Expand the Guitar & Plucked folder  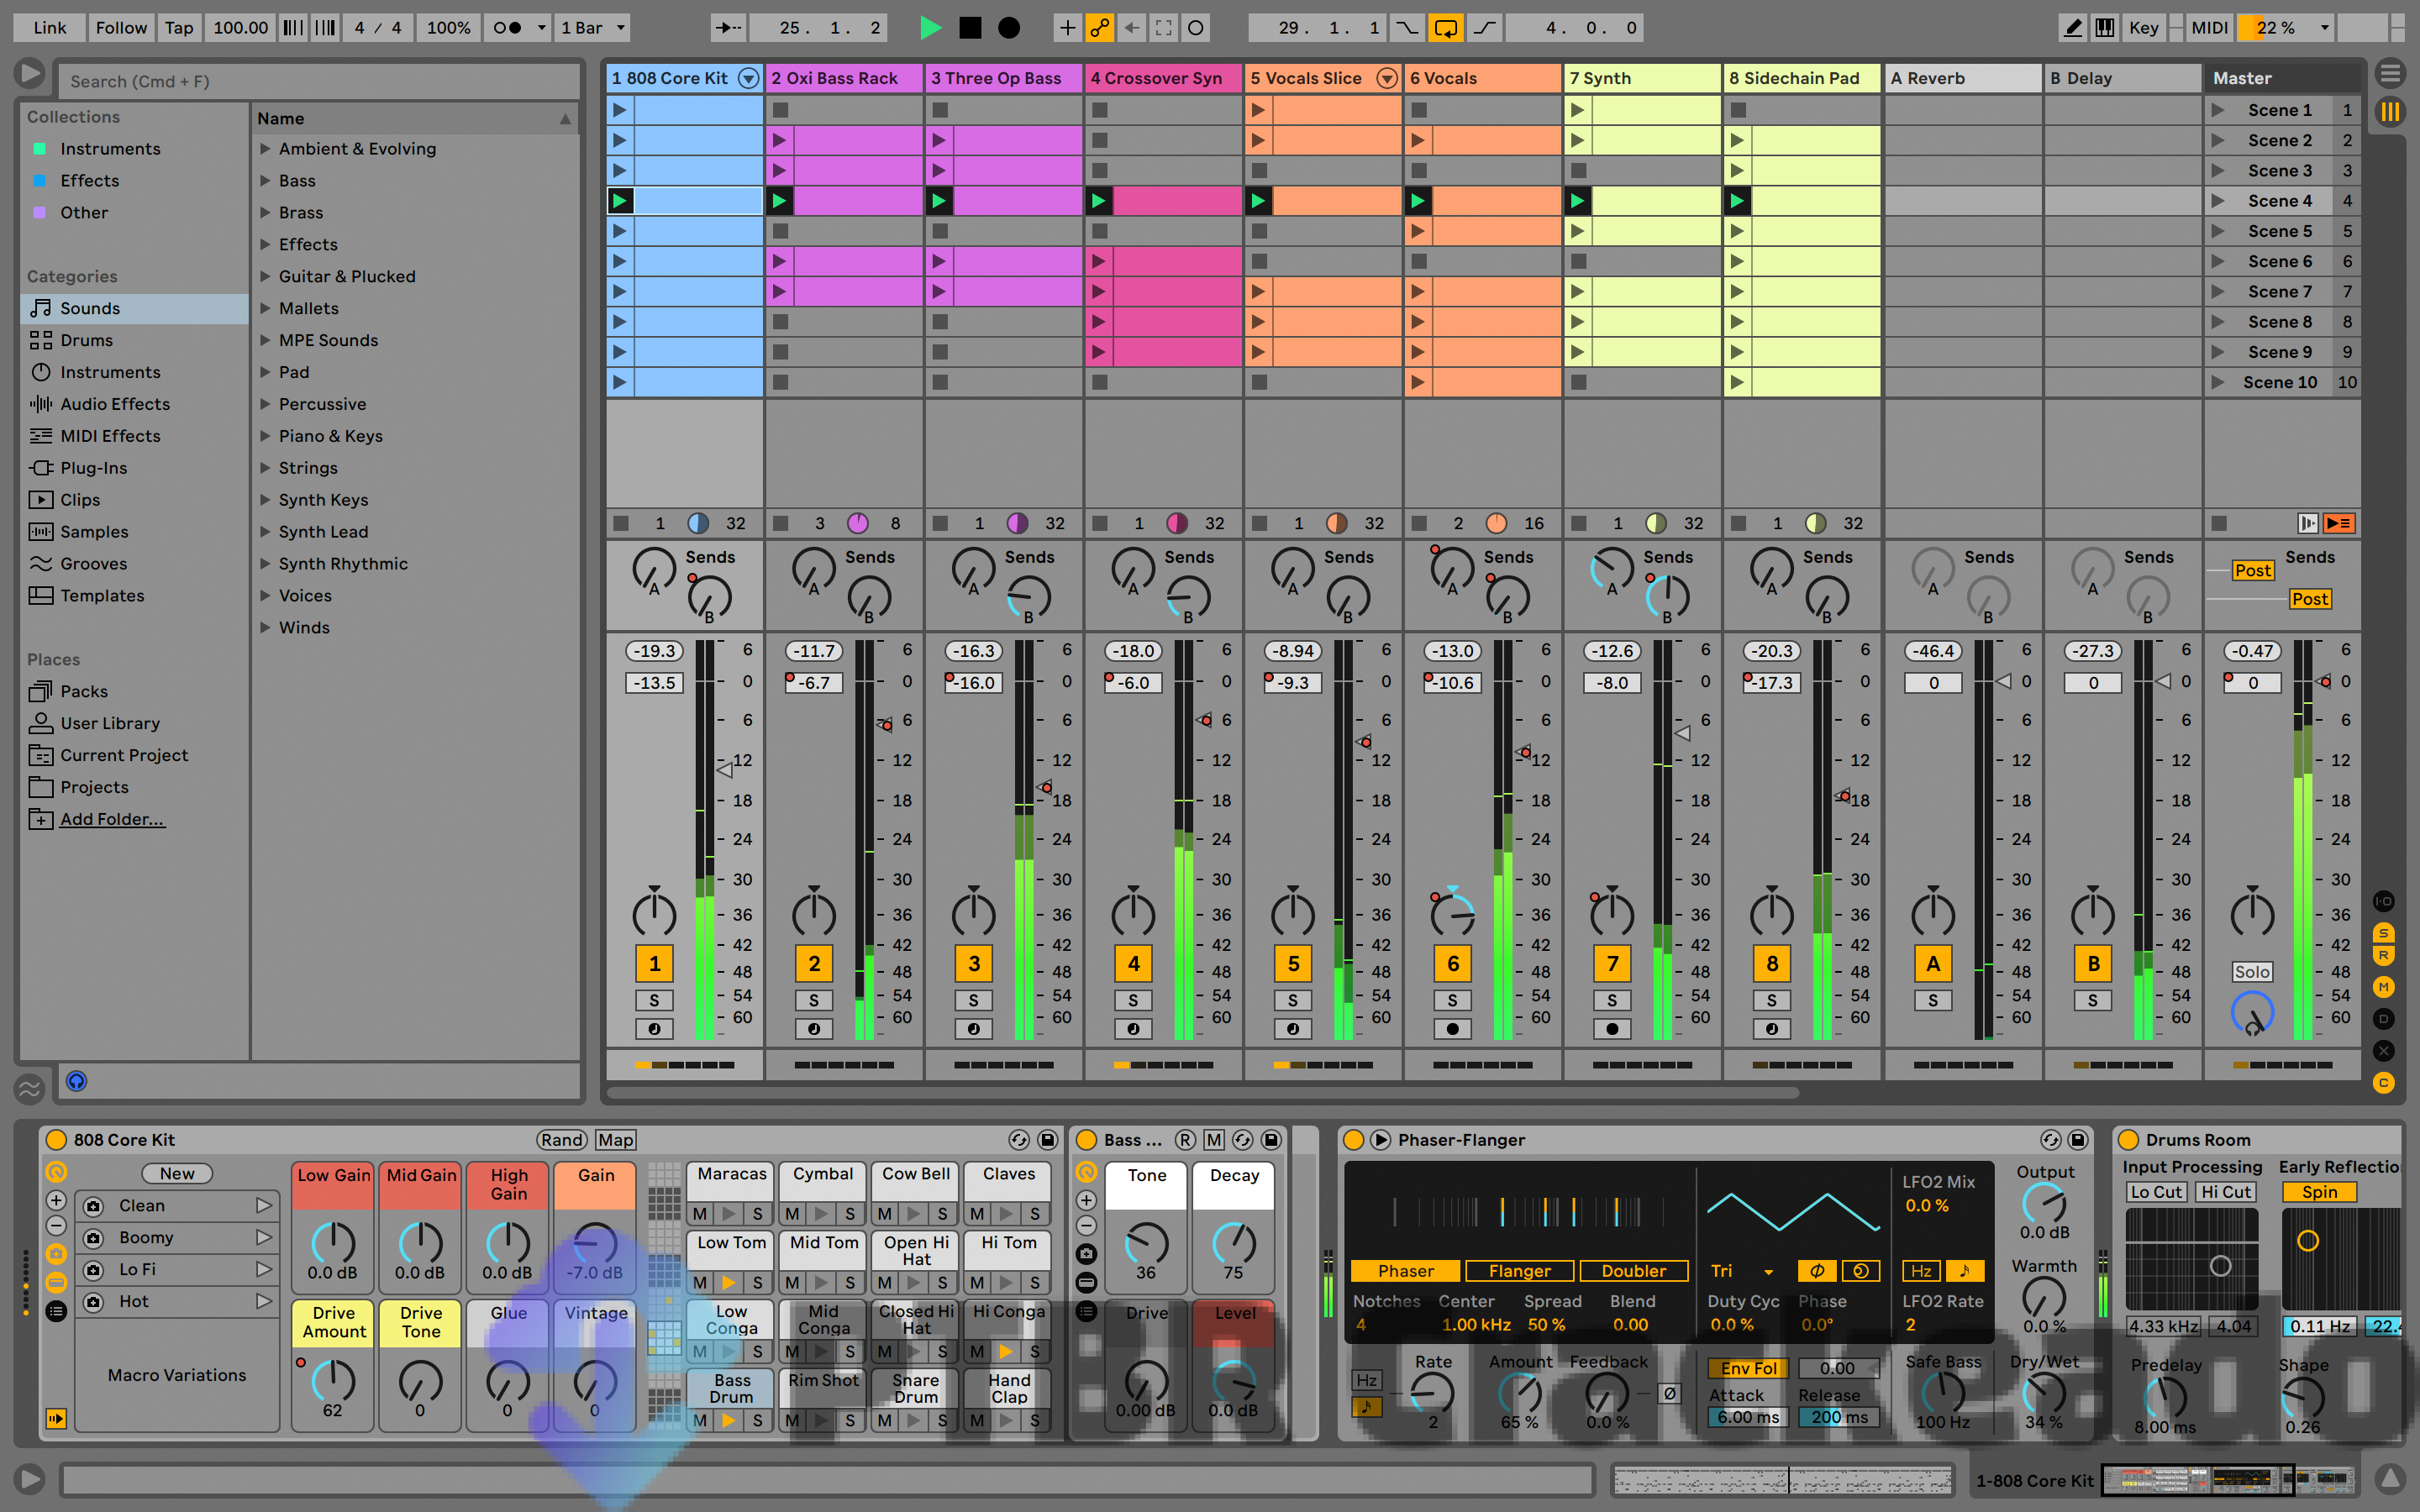pos(265,276)
